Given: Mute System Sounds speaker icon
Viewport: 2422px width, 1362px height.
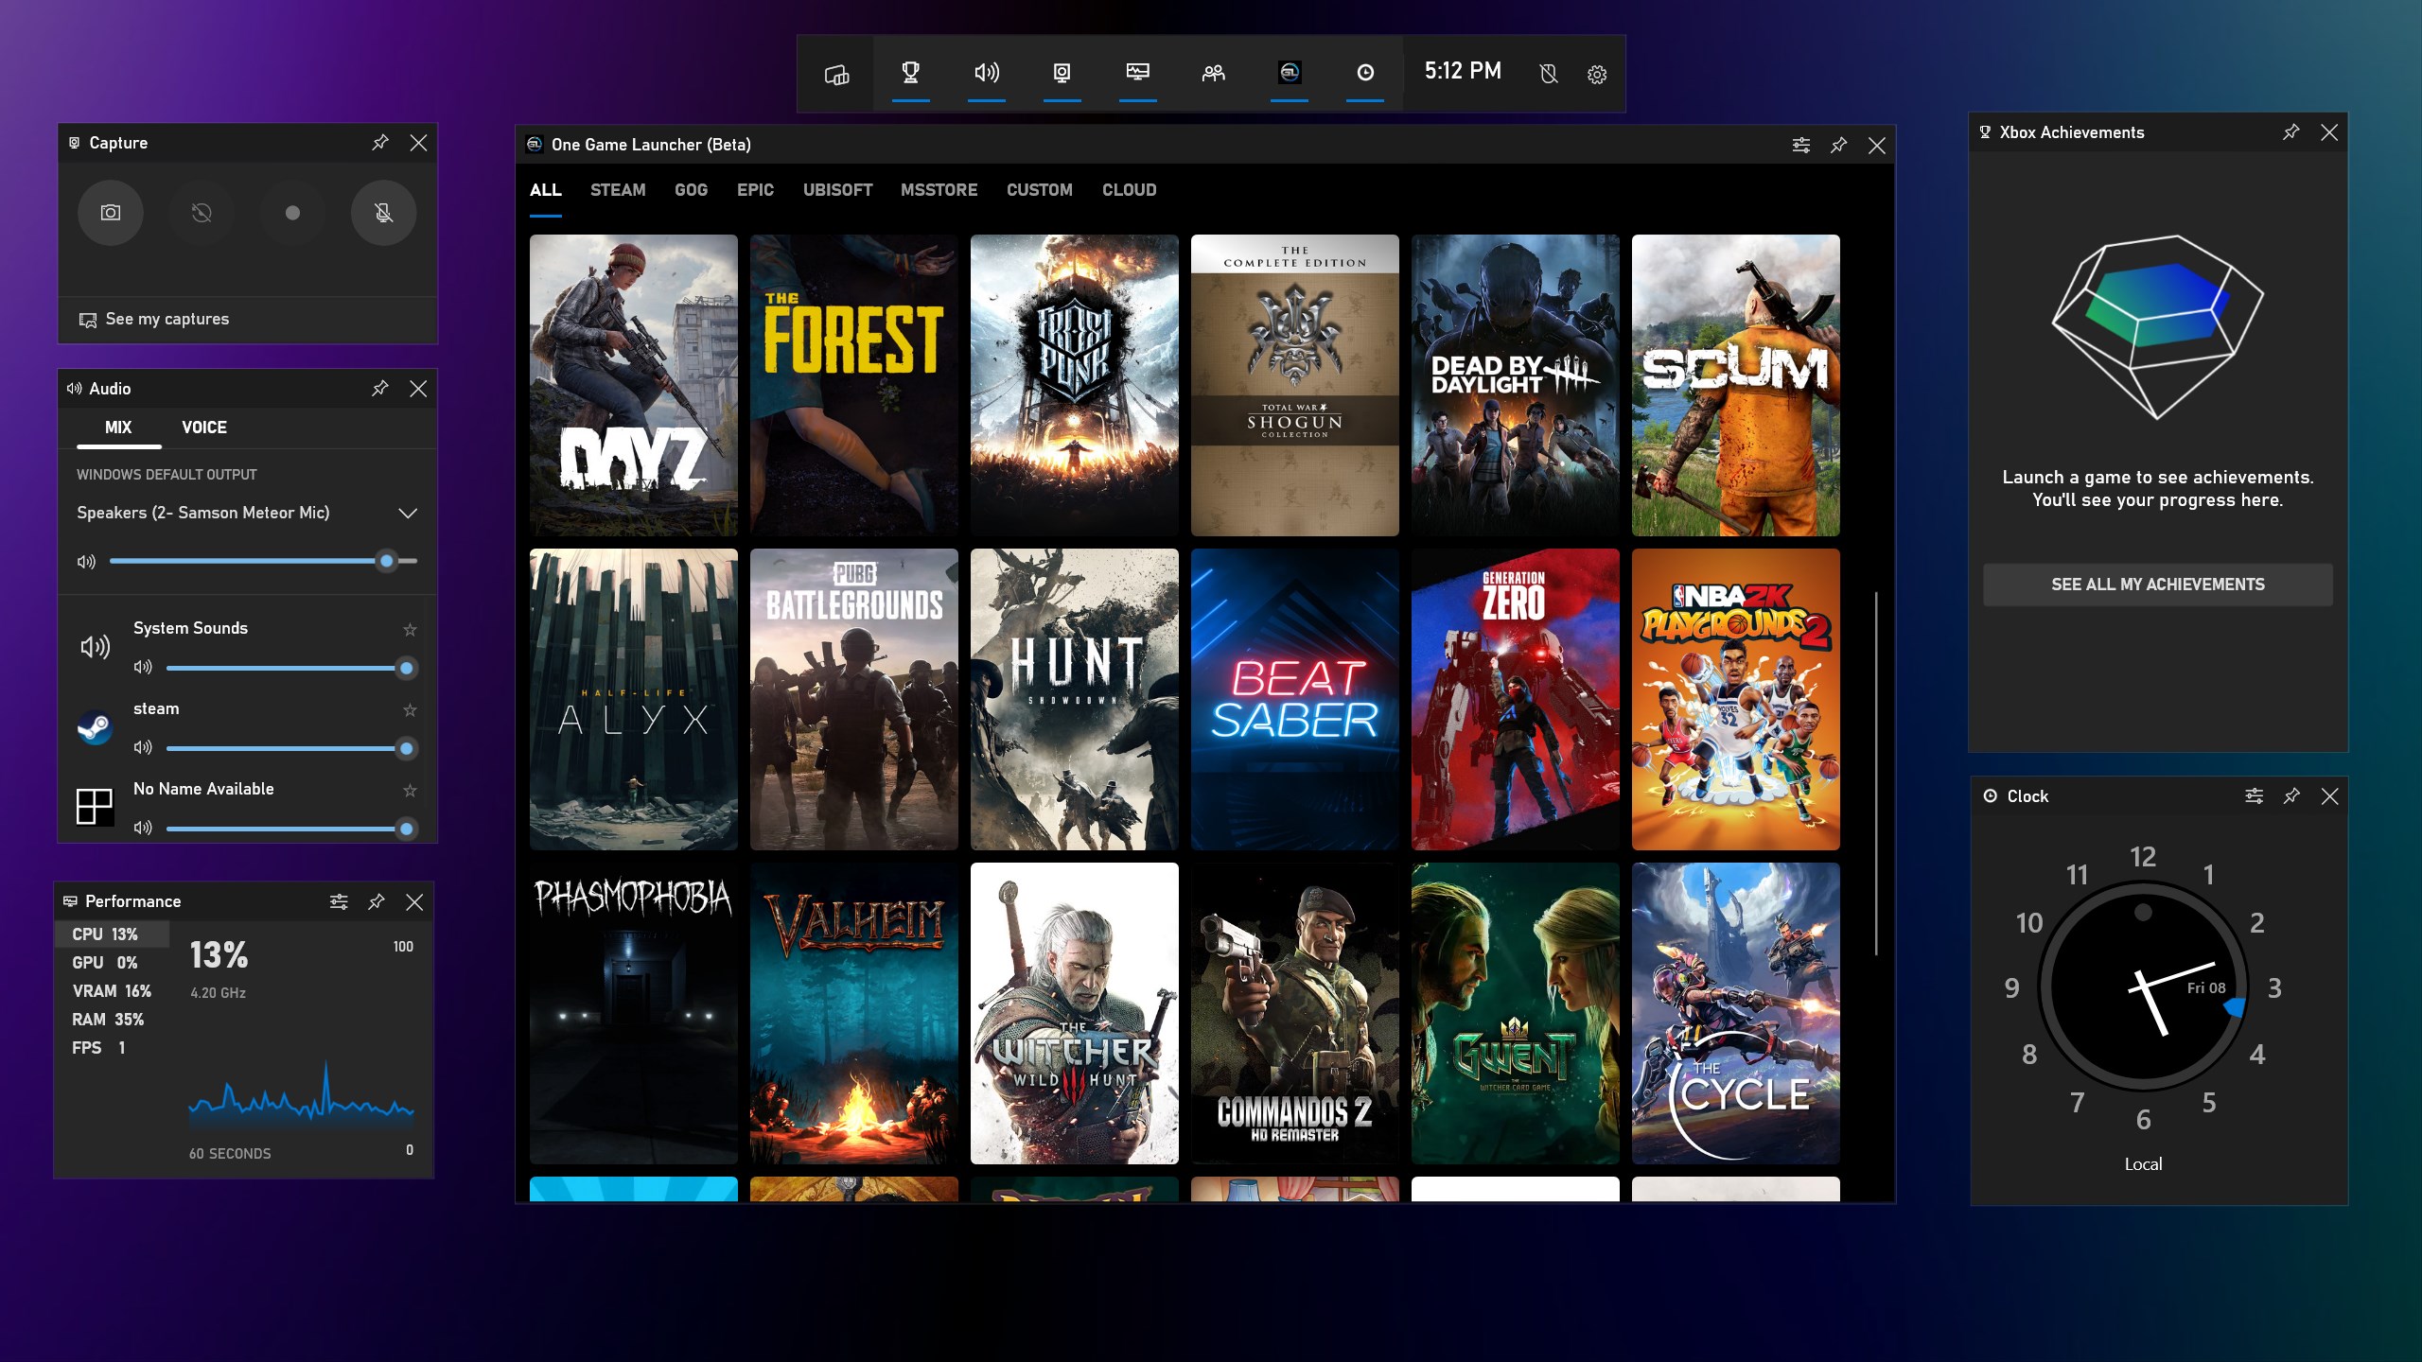Looking at the screenshot, I should tap(143, 667).
